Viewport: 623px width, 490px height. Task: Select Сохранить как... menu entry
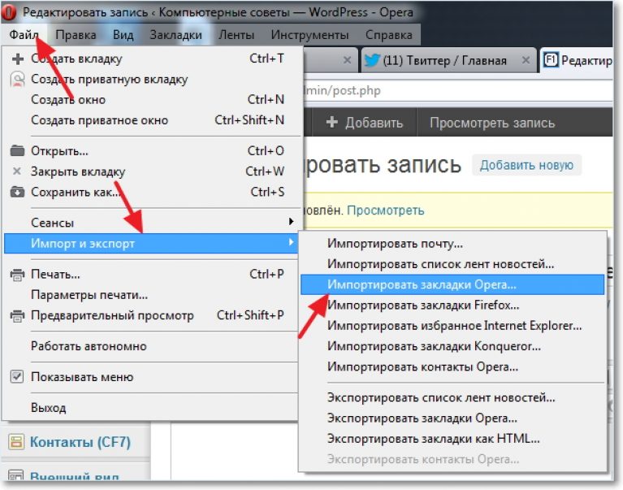150,192
